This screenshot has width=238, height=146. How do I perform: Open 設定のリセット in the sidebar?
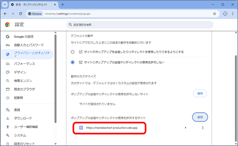(27, 144)
